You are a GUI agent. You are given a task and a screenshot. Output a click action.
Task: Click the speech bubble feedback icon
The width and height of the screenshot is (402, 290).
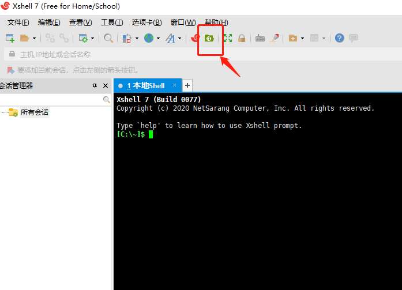[x=354, y=38]
